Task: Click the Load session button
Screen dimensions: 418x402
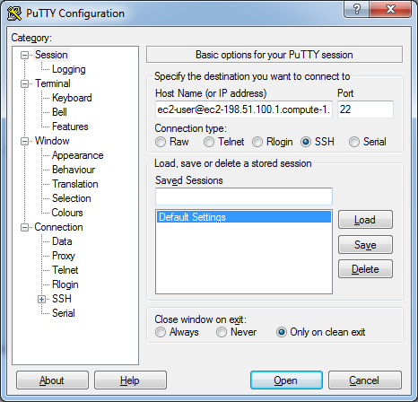Action: pyautogui.click(x=365, y=220)
